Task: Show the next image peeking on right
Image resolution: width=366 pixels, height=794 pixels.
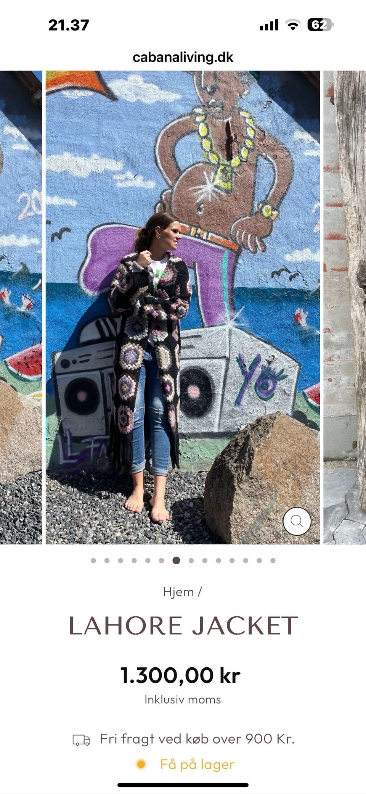Action: point(345,307)
